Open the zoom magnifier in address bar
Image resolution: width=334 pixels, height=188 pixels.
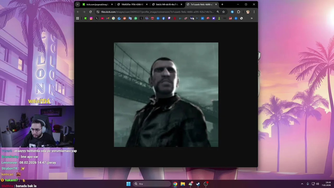[x=218, y=12]
